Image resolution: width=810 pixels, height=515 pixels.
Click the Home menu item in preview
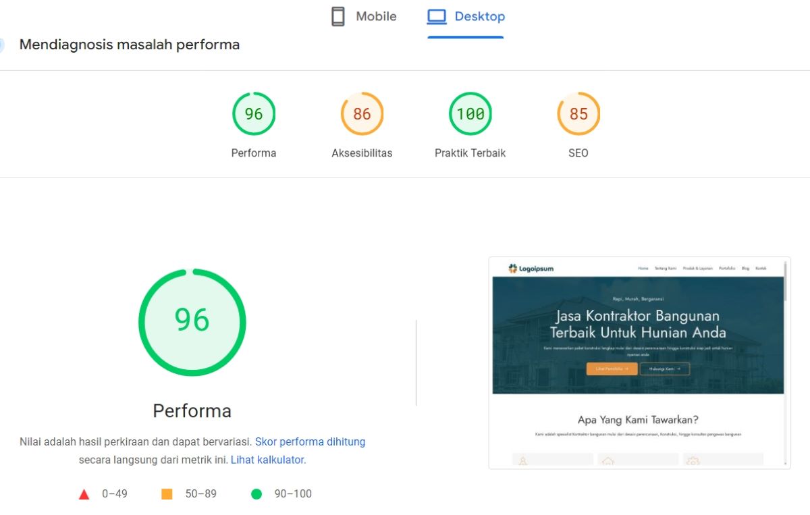643,269
